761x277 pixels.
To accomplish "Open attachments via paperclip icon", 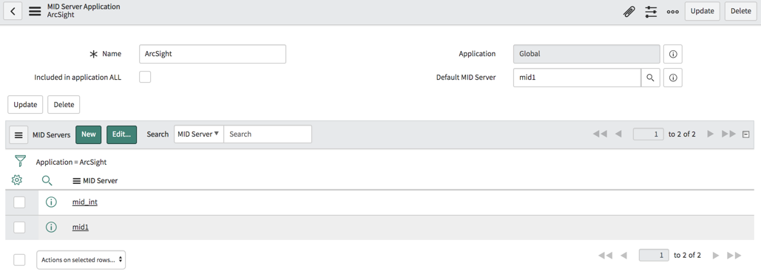I will [x=629, y=12].
